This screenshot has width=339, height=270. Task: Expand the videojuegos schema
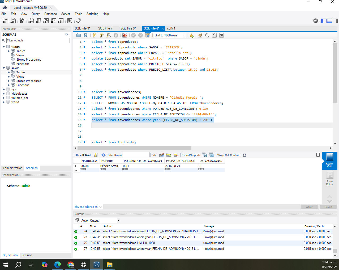pos(4,94)
